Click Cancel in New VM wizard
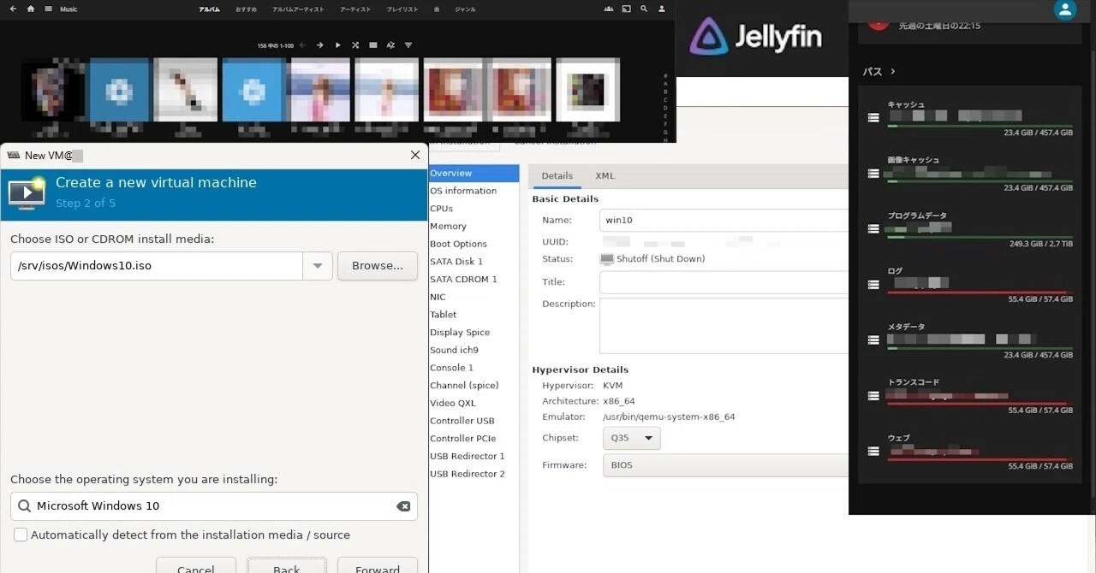The width and height of the screenshot is (1096, 573). click(x=195, y=566)
